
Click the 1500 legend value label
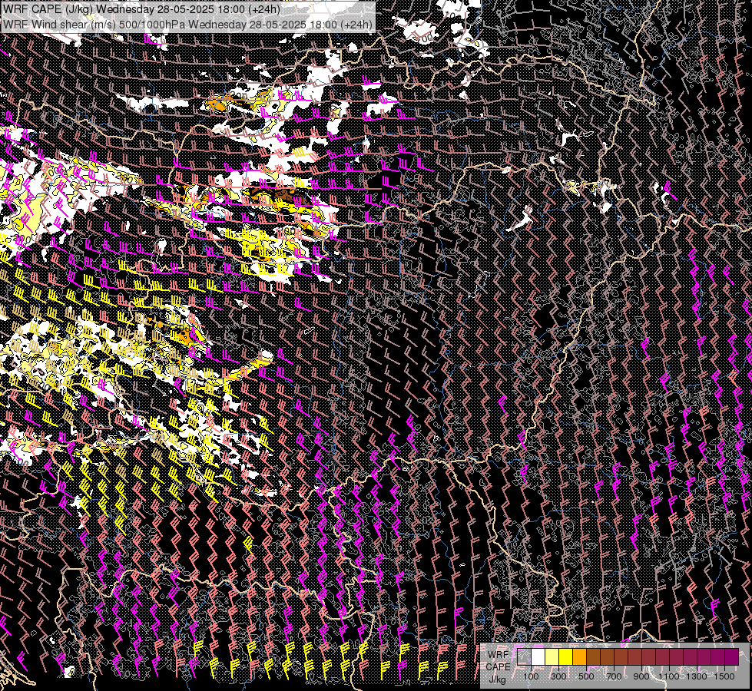tap(724, 676)
